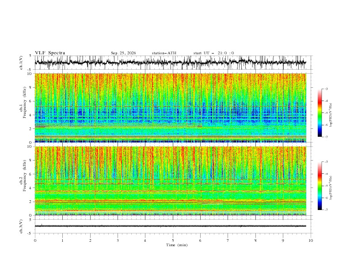Click the station=ATH label

[164, 53]
